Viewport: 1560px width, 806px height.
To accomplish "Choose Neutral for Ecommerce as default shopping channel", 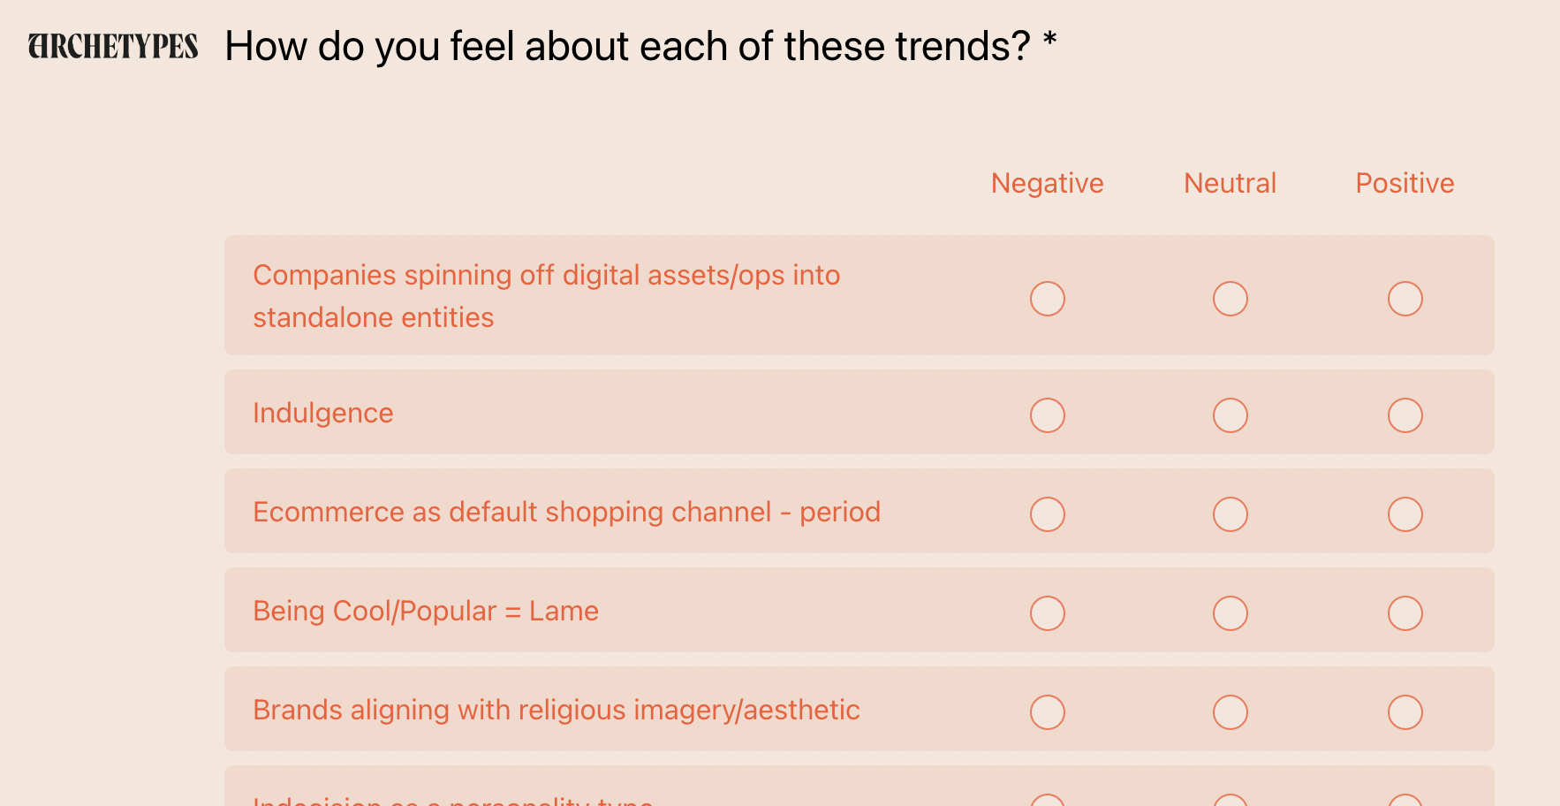I will 1231,514.
